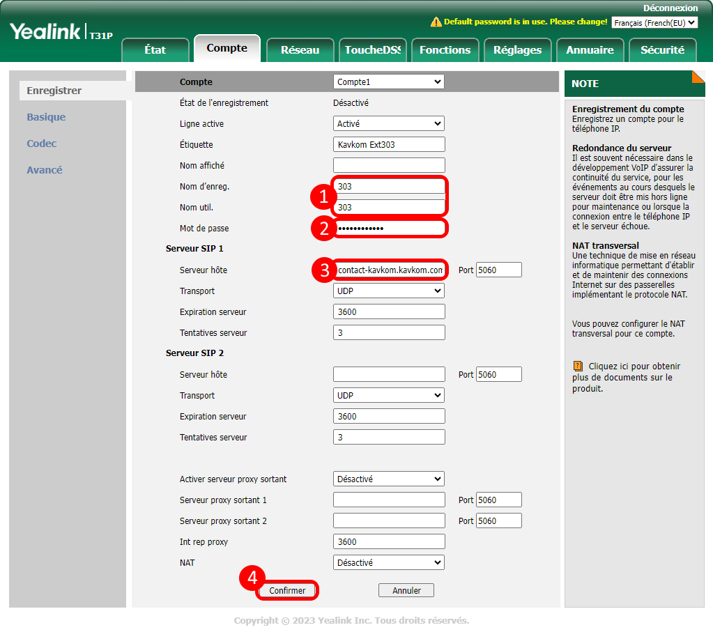
Task: Click the document icon in the NOTE panel
Action: click(x=578, y=366)
